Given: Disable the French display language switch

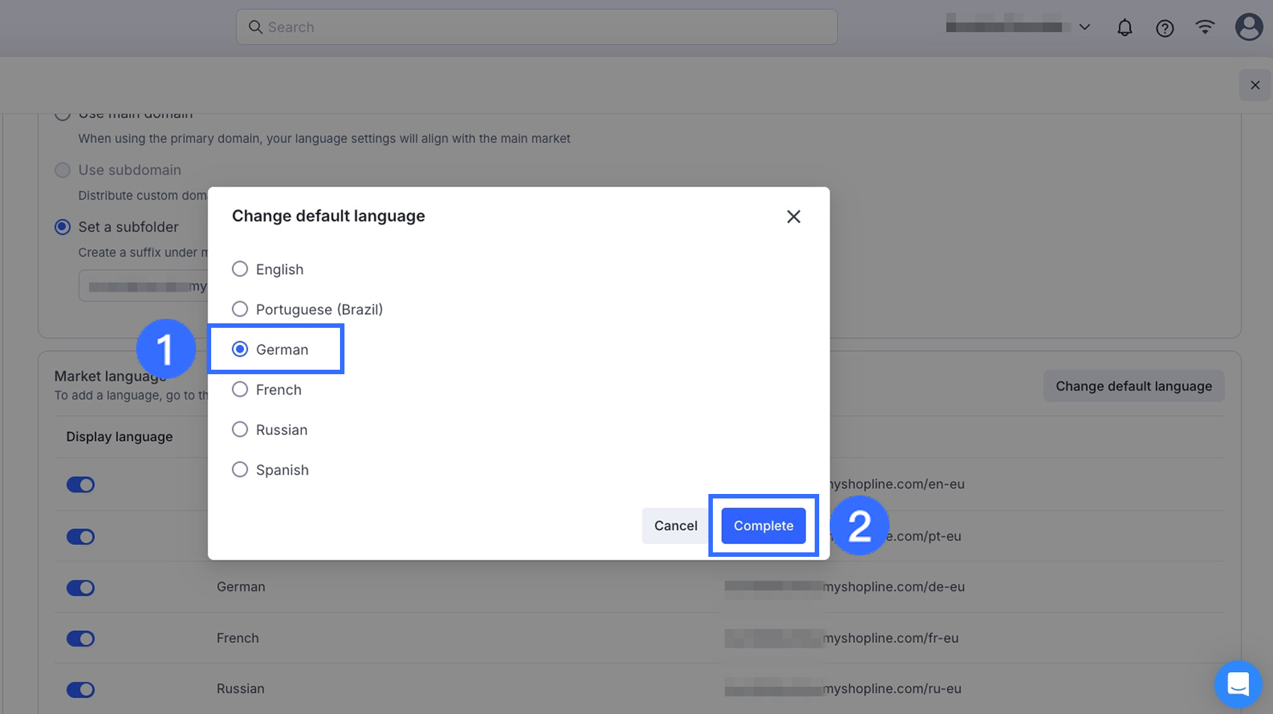Looking at the screenshot, I should tap(81, 638).
